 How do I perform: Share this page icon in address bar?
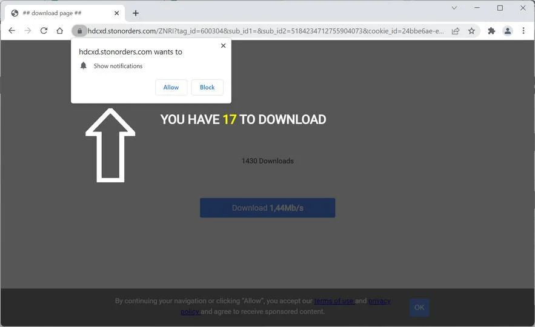click(x=456, y=31)
